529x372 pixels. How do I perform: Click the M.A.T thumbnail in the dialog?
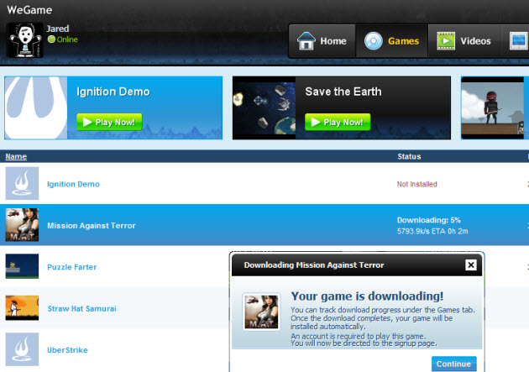261,312
